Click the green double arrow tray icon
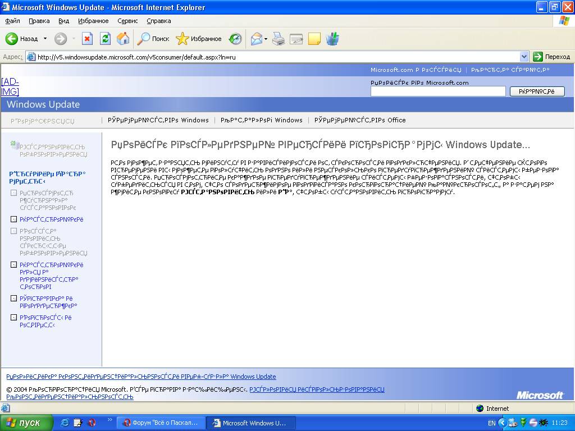 coord(523,423)
